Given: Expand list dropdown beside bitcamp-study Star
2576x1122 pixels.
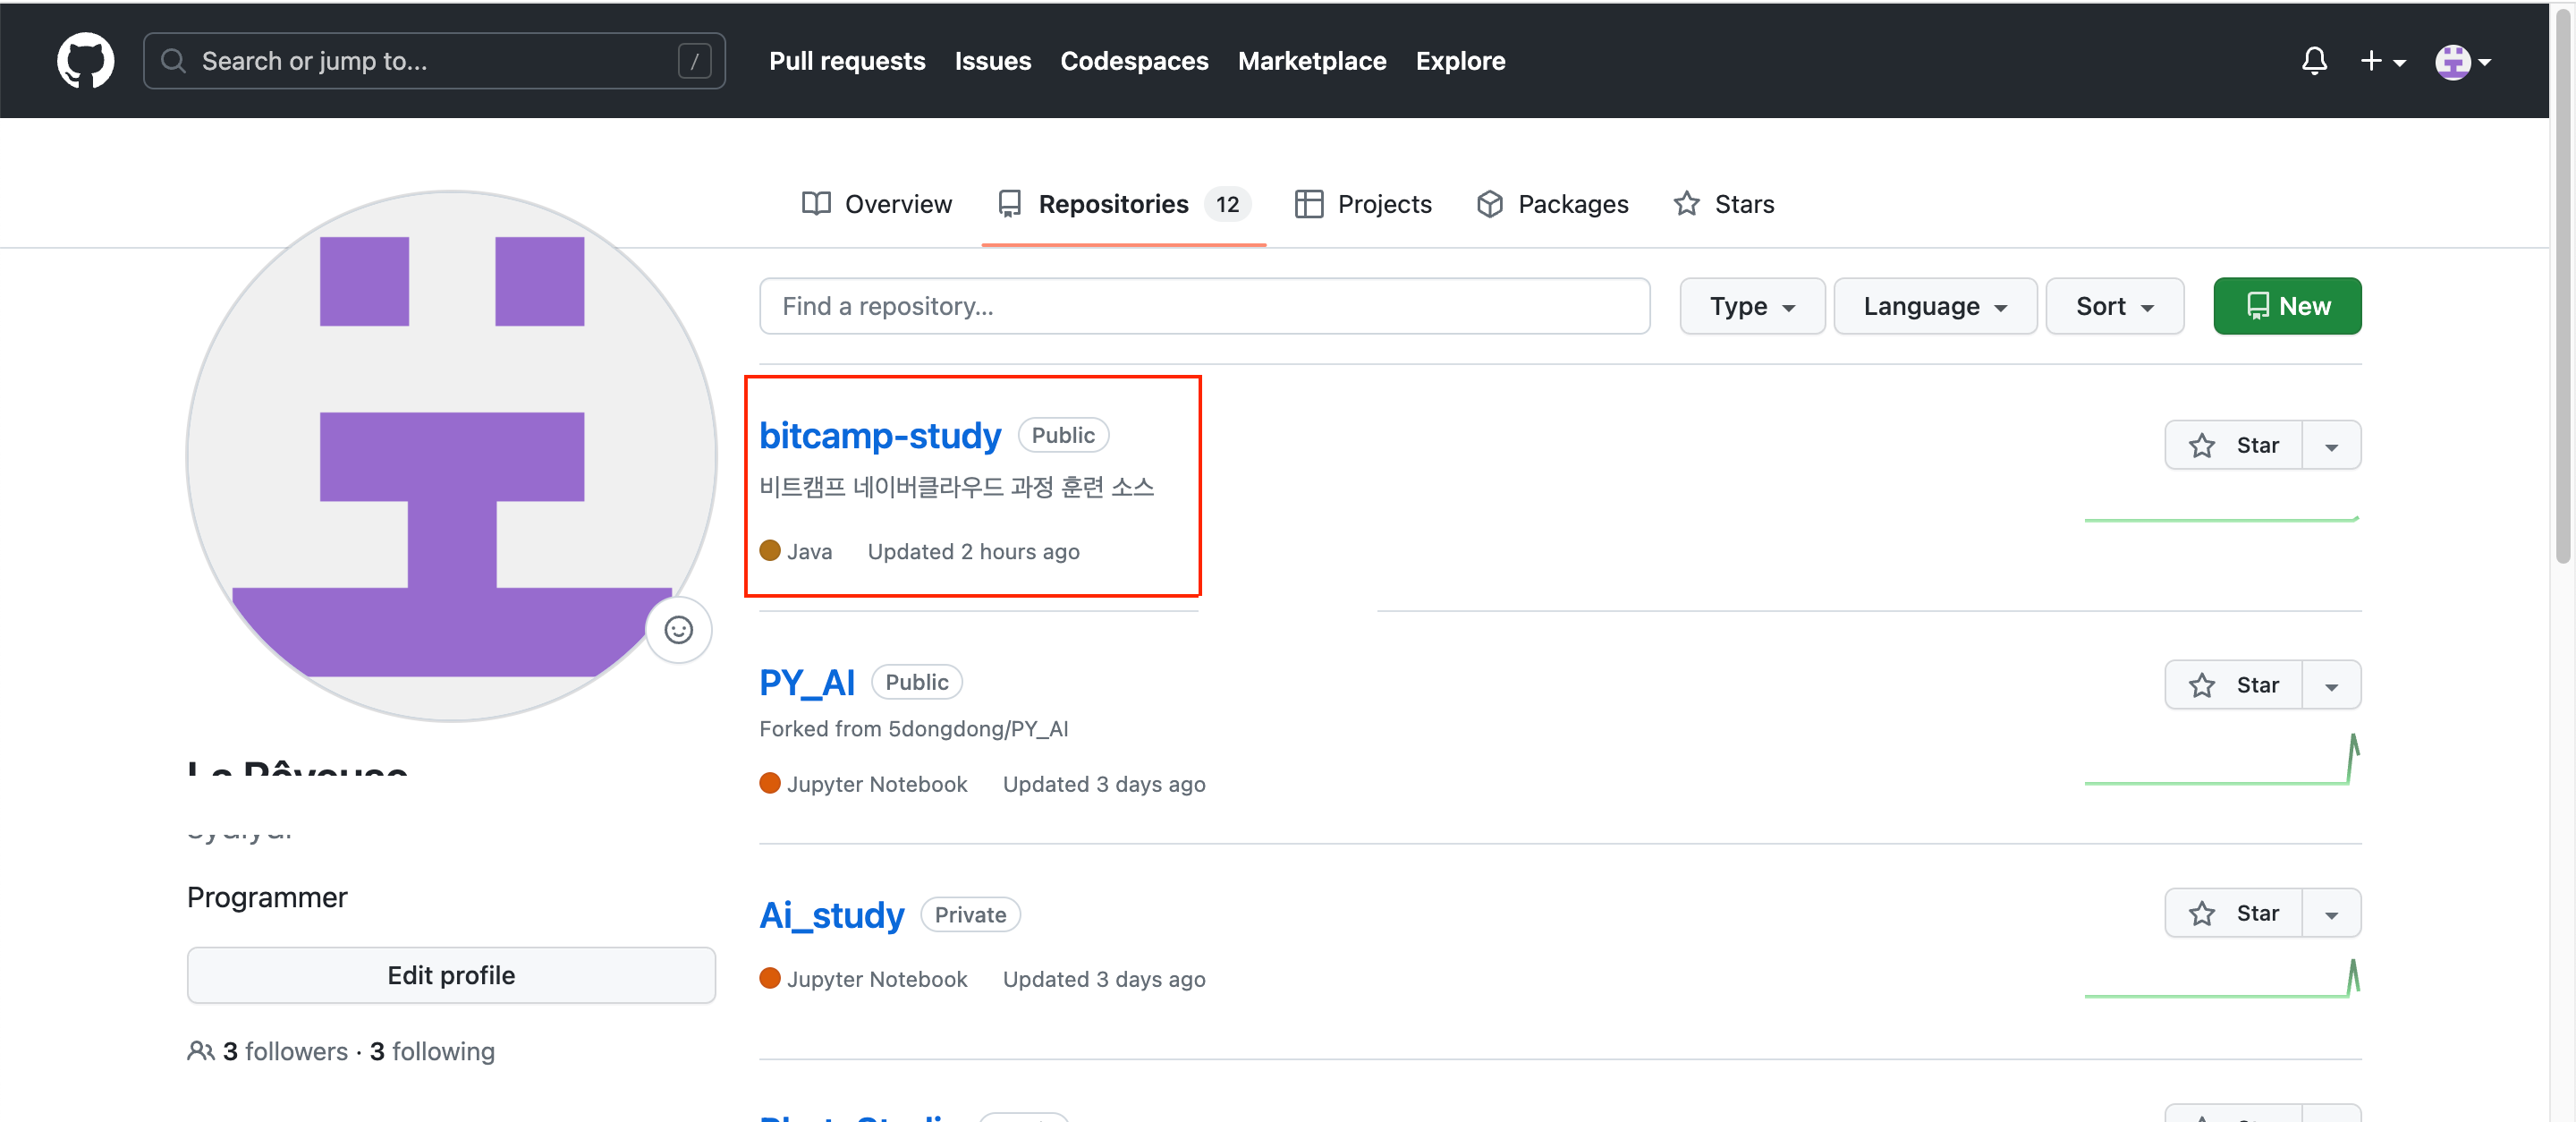Looking at the screenshot, I should [x=2331, y=445].
